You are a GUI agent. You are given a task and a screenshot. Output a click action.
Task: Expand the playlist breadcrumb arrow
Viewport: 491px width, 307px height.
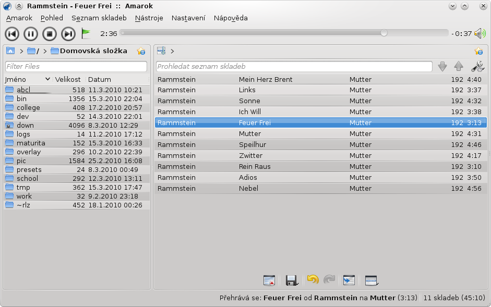point(172,51)
